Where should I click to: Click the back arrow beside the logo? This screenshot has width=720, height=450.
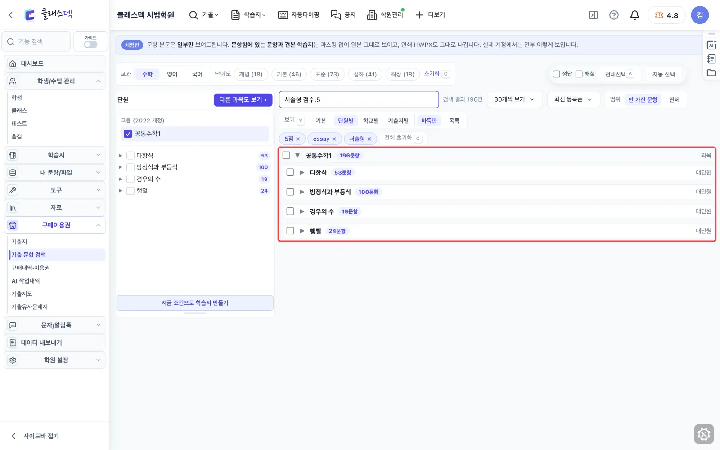11,15
